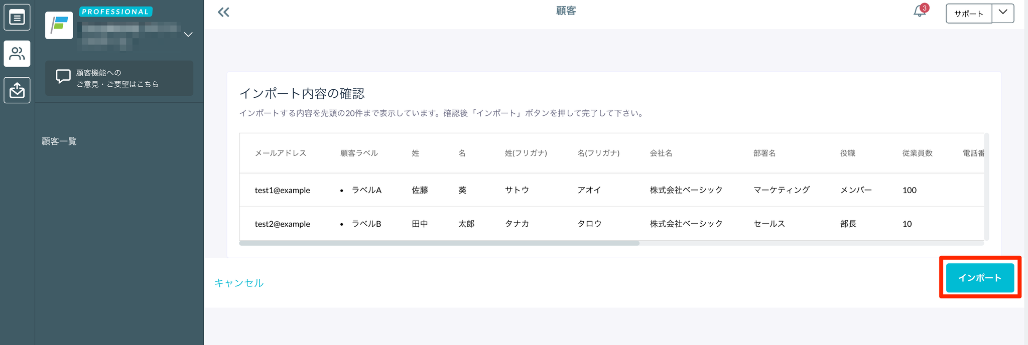Open the サポート dropdown arrow

(x=1003, y=13)
